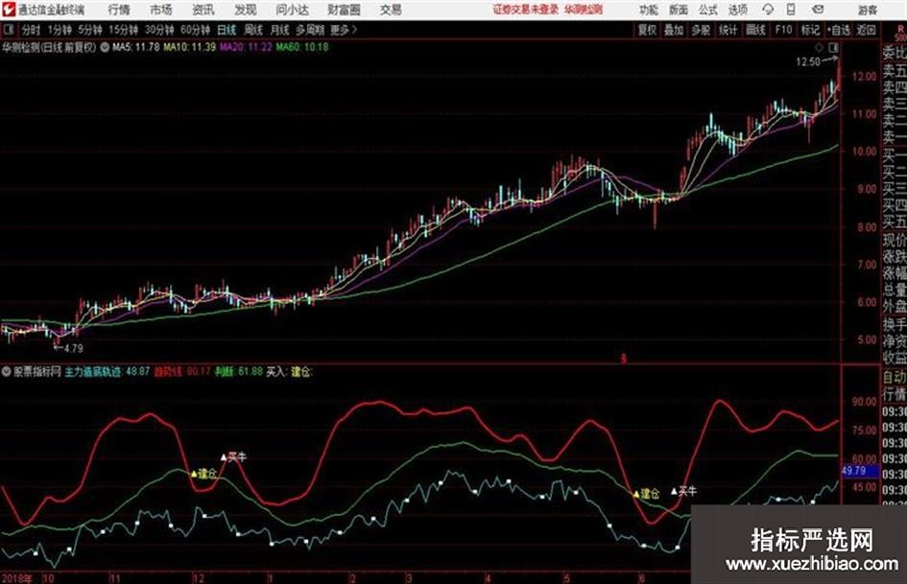Click the 游客 user account label
Viewport: 907px width, 584px height.
point(868,10)
